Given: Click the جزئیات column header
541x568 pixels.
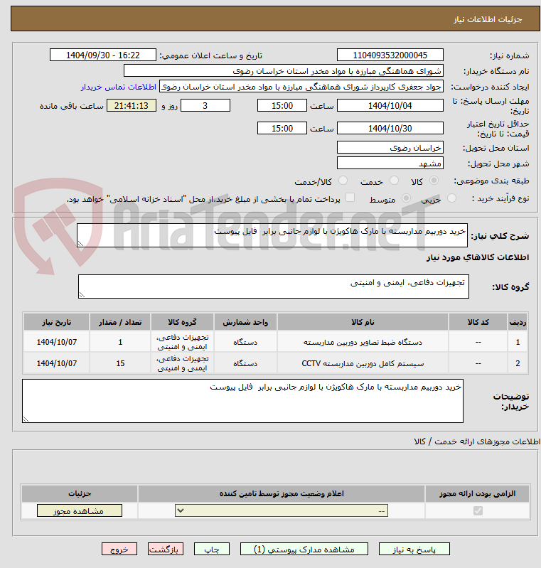Looking at the screenshot, I should click(80, 493).
